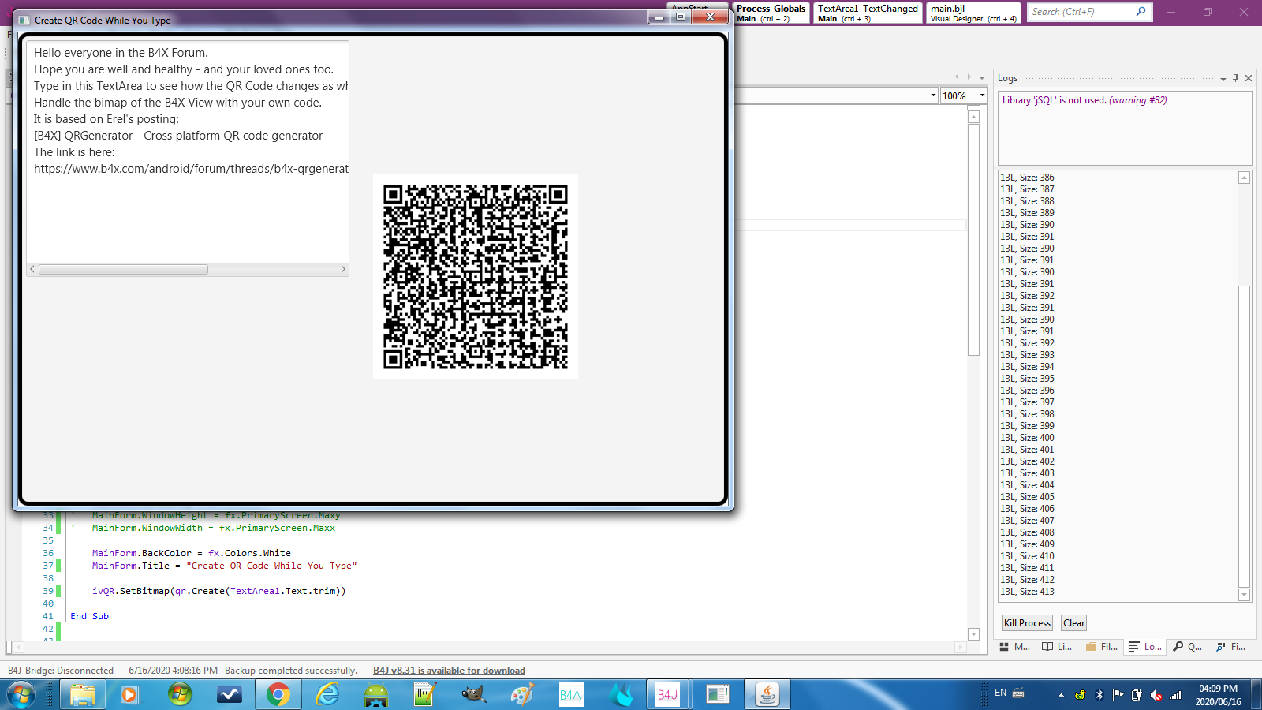Image resolution: width=1262 pixels, height=710 pixels.
Task: Click the log list scroll up arrow
Action: click(x=1245, y=177)
